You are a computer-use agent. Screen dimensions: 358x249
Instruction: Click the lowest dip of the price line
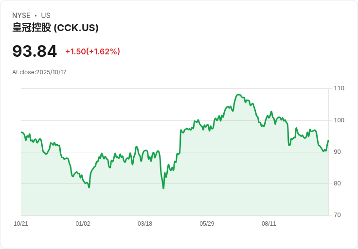click(163, 188)
